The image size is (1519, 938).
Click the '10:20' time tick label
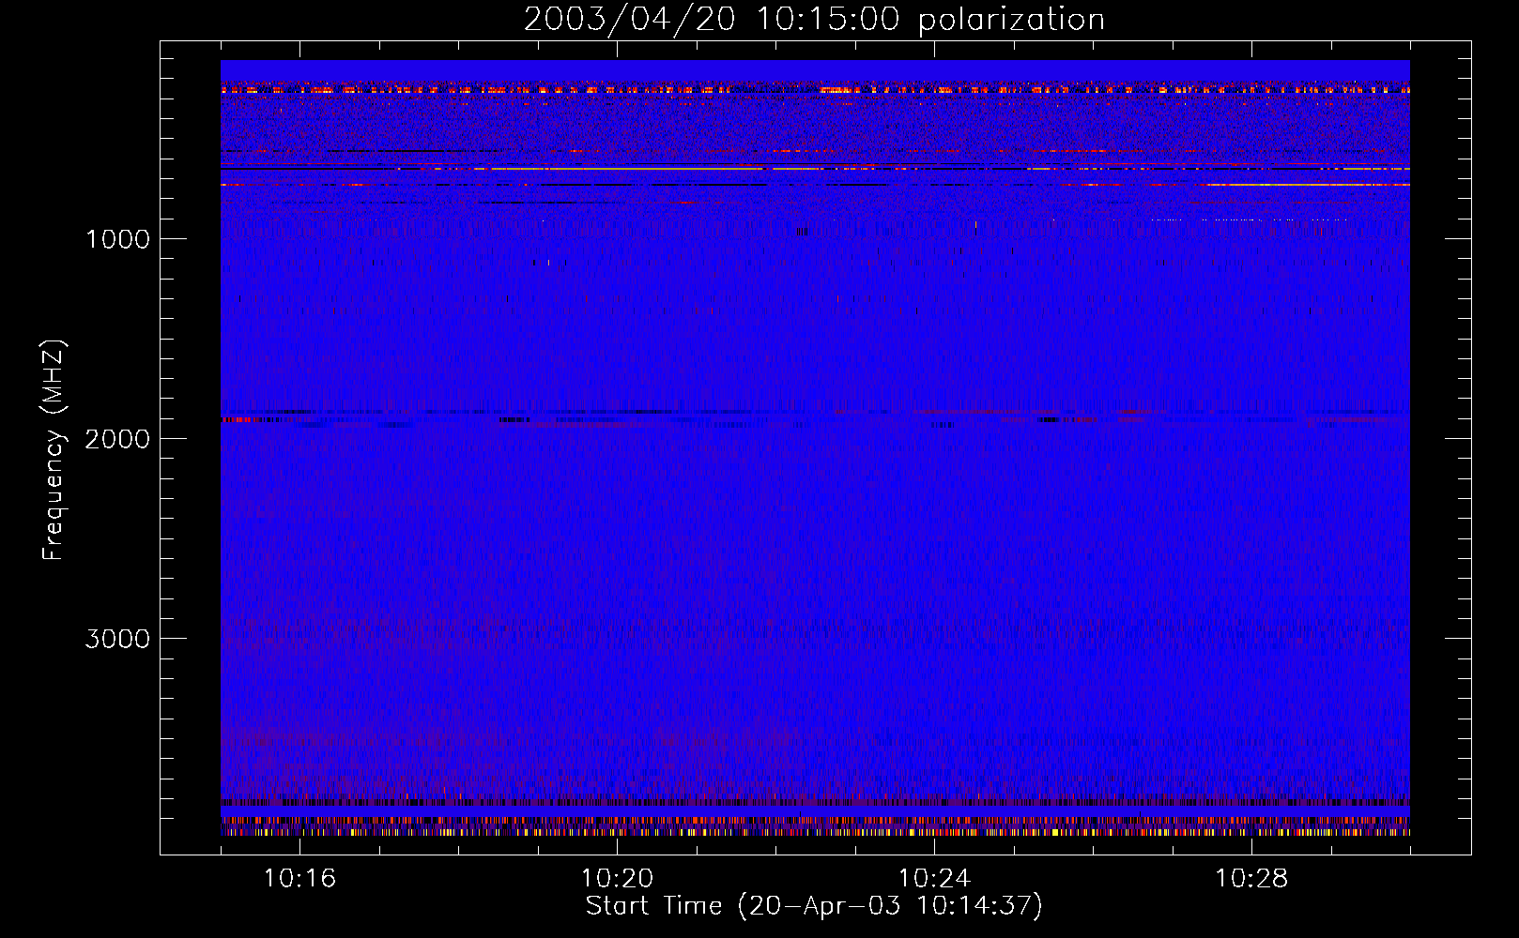[x=617, y=878]
